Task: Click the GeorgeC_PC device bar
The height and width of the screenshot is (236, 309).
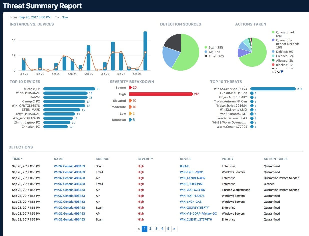Action: [64, 101]
